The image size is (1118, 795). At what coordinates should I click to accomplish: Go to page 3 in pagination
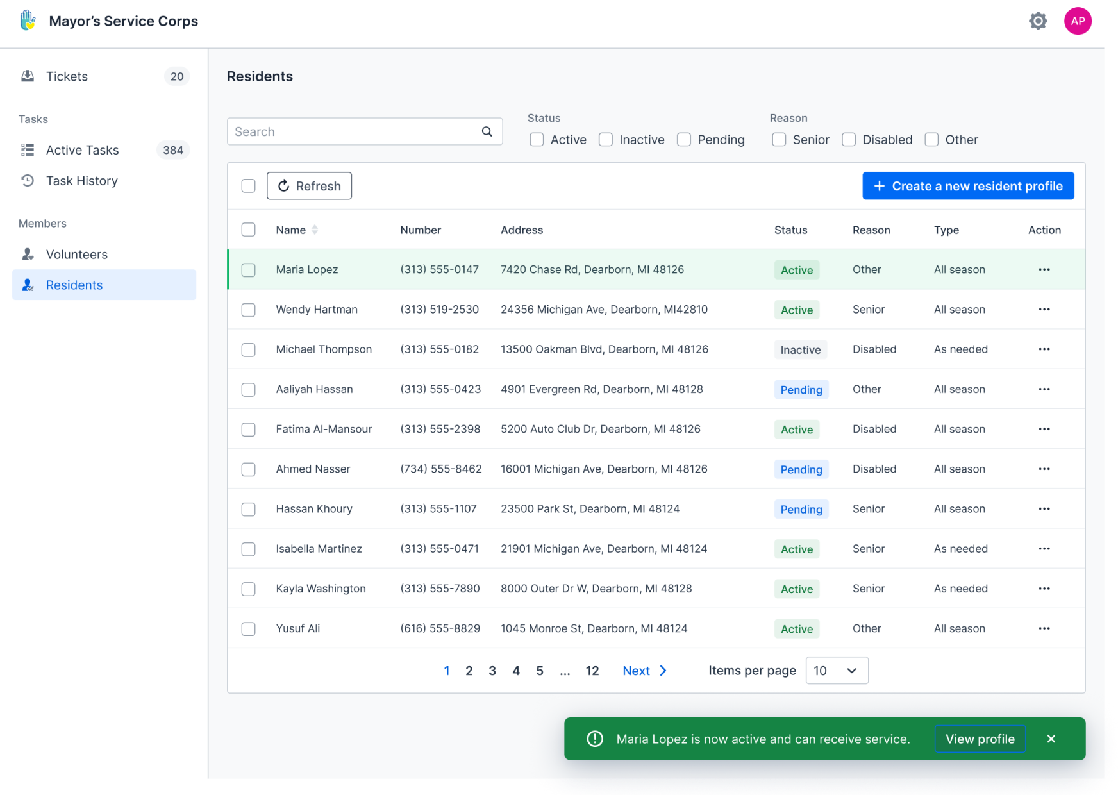[x=492, y=671]
